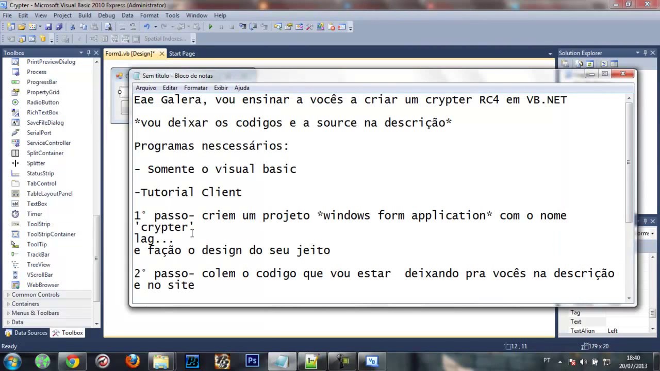Screen dimensions: 660x371
Task: Show hidden tray icons arrow
Action: tap(560, 362)
